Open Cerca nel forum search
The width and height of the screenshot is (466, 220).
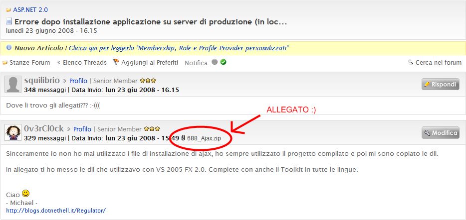(439, 63)
